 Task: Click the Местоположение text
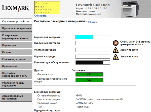tap(88, 14)
